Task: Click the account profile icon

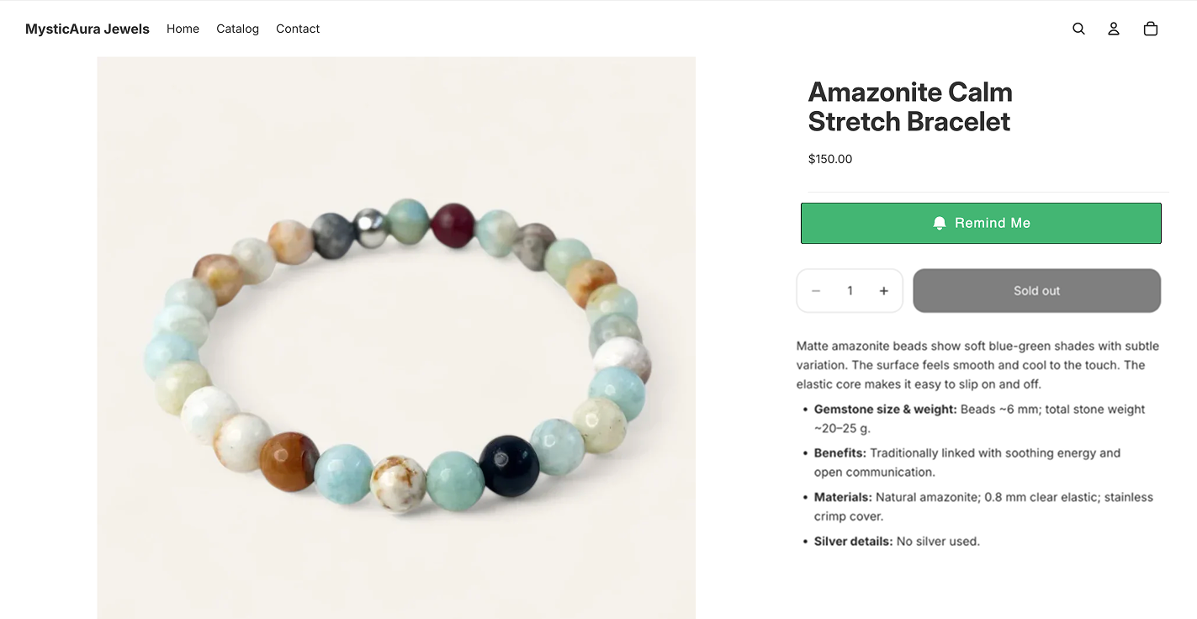Action: [x=1114, y=29]
